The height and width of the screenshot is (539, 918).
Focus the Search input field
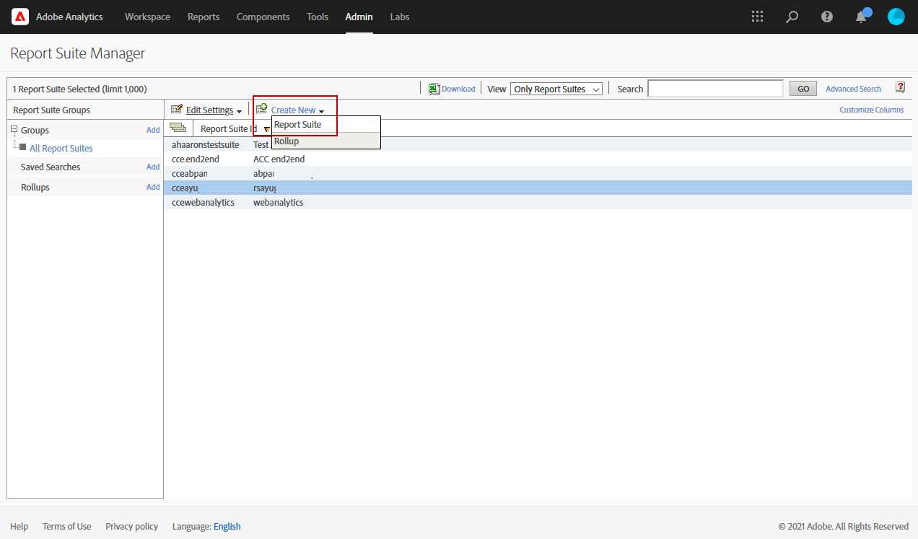(x=715, y=89)
